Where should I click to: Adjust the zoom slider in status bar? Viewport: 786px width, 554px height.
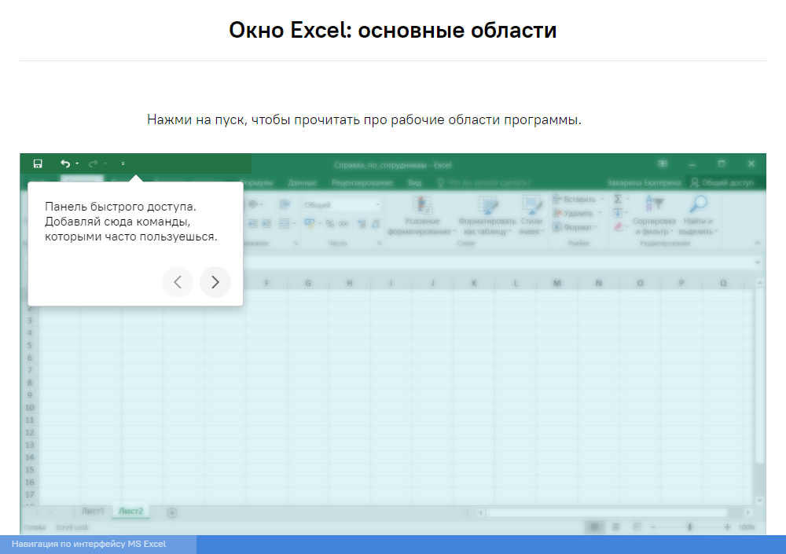[x=690, y=526]
